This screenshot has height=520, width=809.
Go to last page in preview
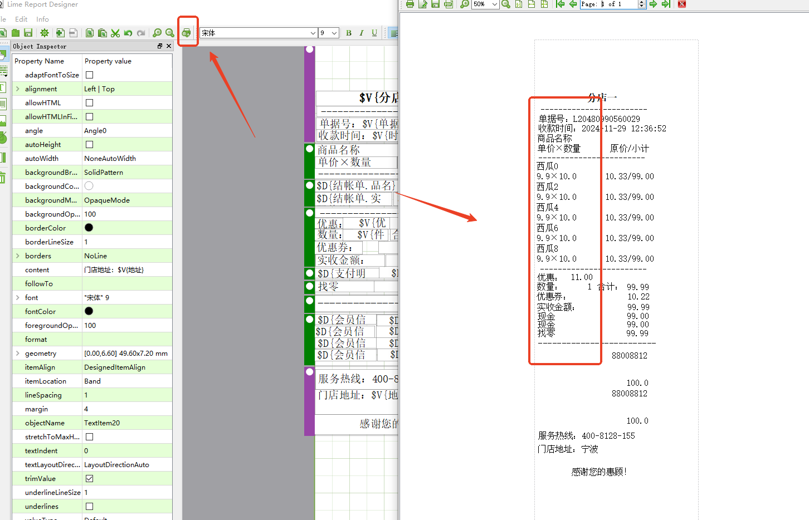(666, 4)
